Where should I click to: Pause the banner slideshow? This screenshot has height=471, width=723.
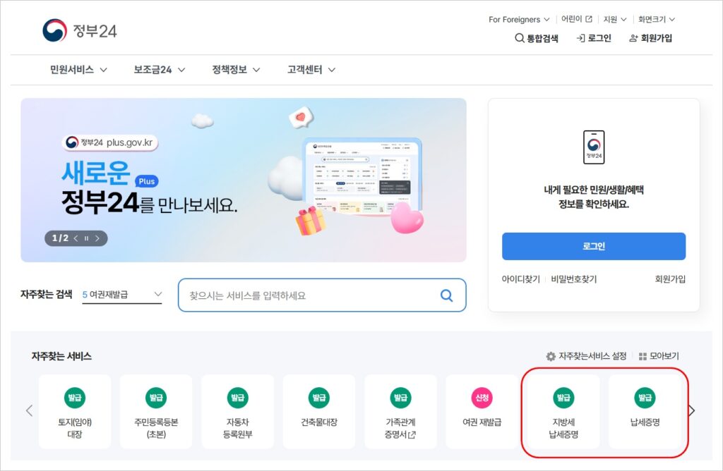[86, 238]
